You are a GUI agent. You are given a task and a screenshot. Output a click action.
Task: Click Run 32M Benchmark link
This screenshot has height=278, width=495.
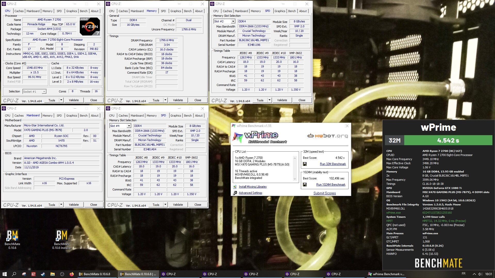click(333, 164)
